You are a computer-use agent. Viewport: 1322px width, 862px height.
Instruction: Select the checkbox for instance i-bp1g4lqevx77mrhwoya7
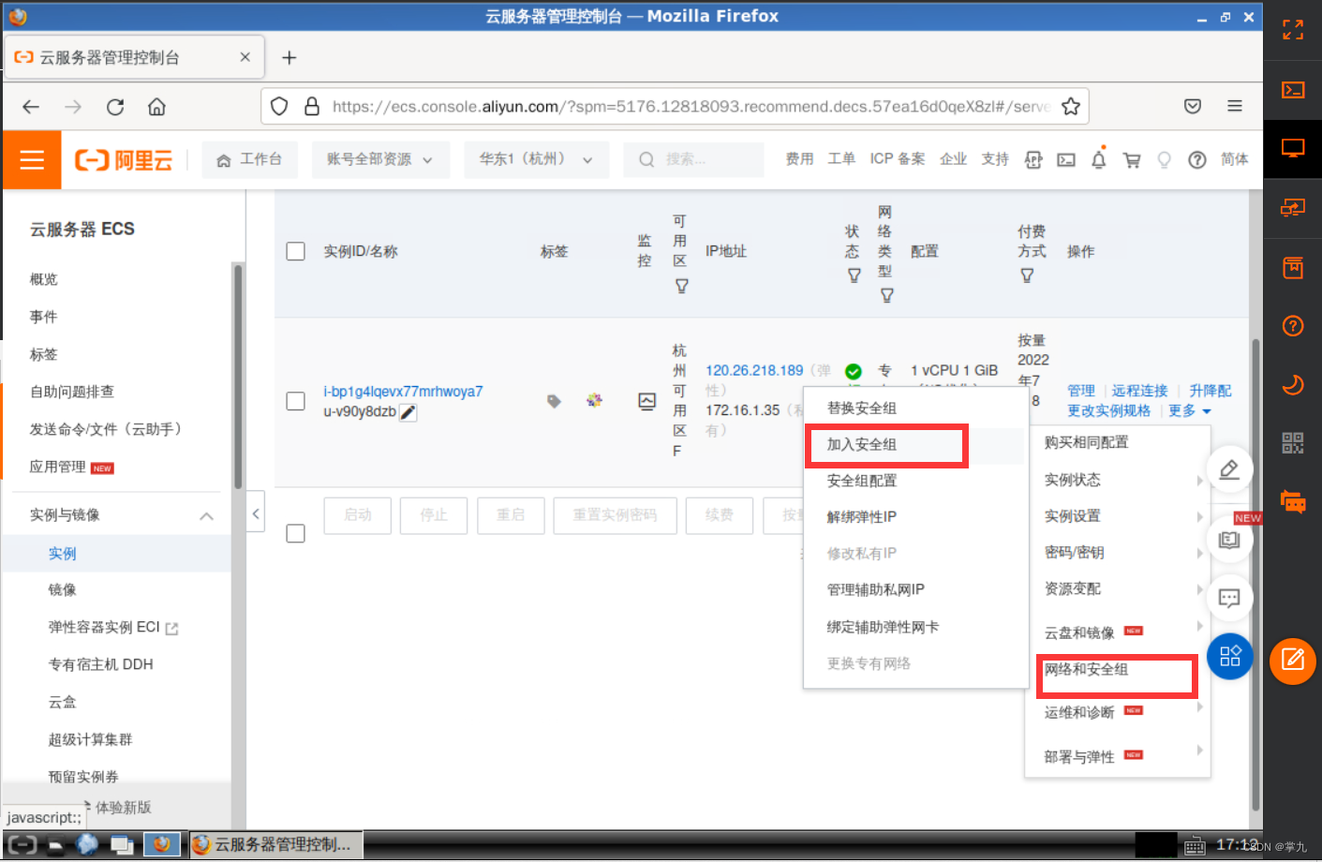[296, 401]
